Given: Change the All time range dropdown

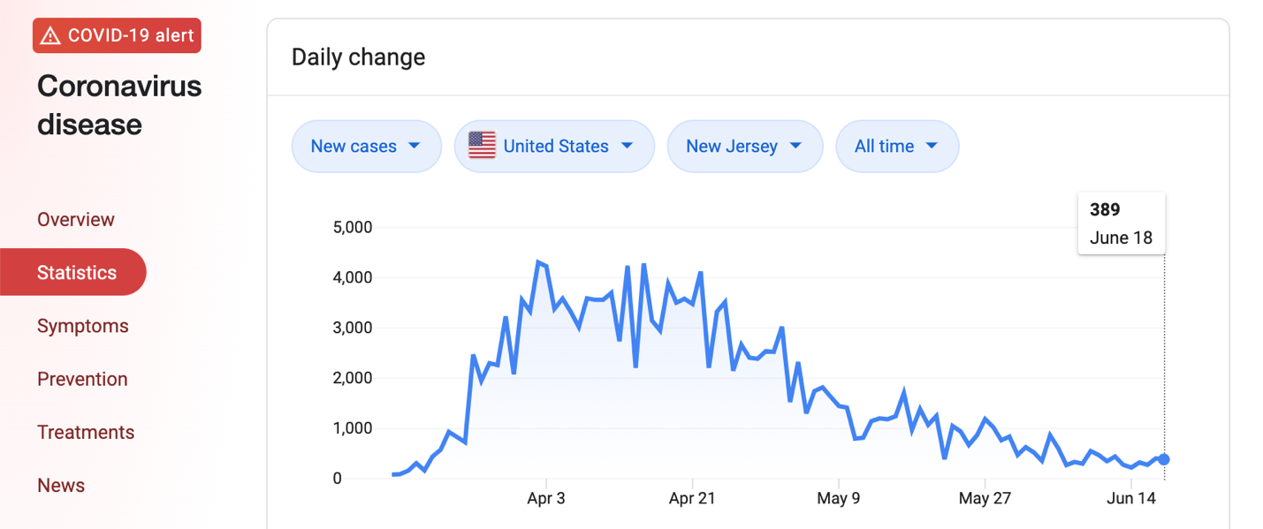Looking at the screenshot, I should pyautogui.click(x=896, y=147).
